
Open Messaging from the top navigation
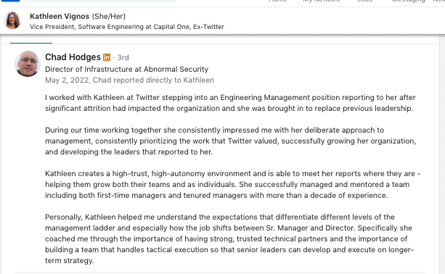pos(409,1)
